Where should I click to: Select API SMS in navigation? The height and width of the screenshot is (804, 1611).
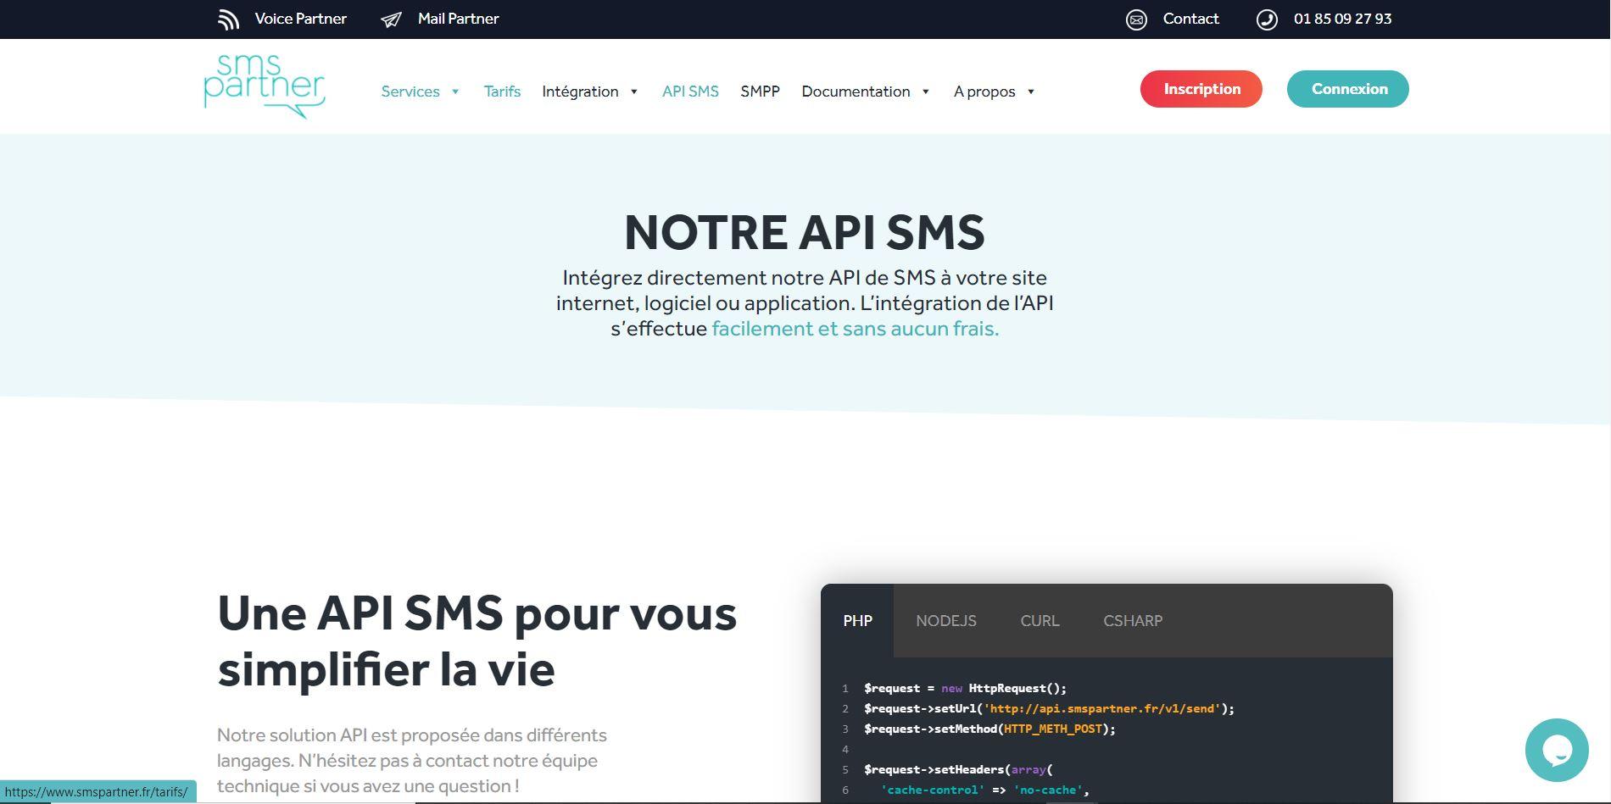click(x=690, y=91)
